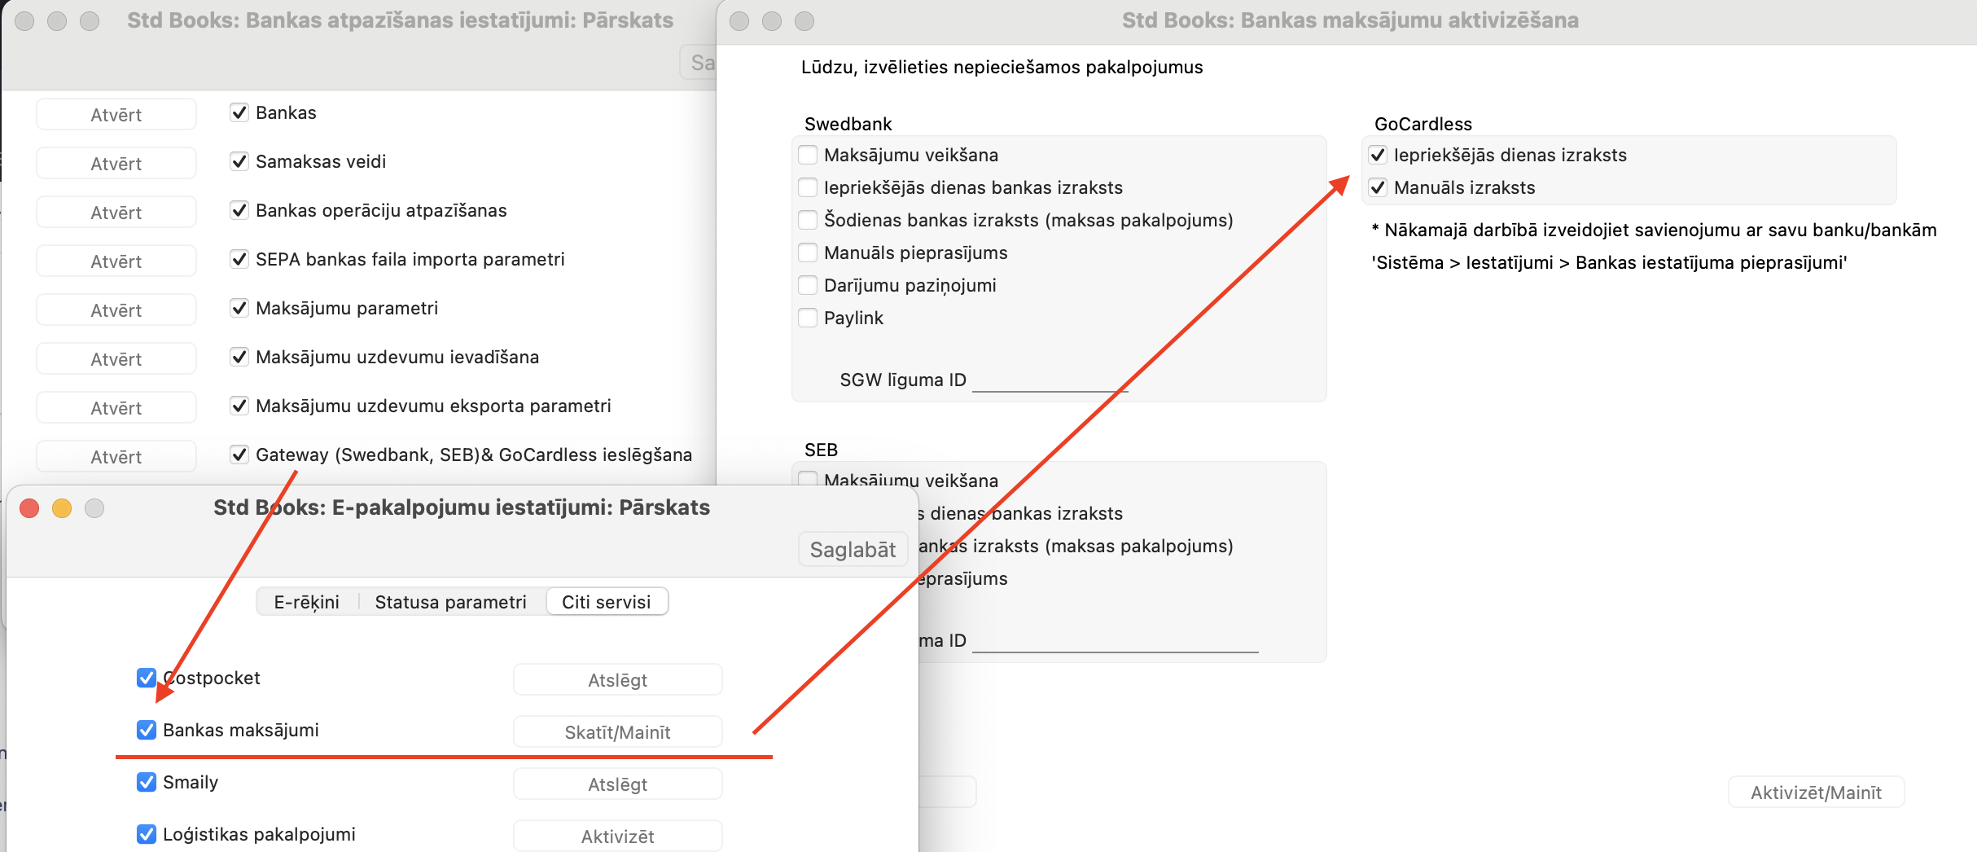This screenshot has width=1977, height=852.
Task: Toggle Costpocket checkbox
Action: click(x=147, y=678)
